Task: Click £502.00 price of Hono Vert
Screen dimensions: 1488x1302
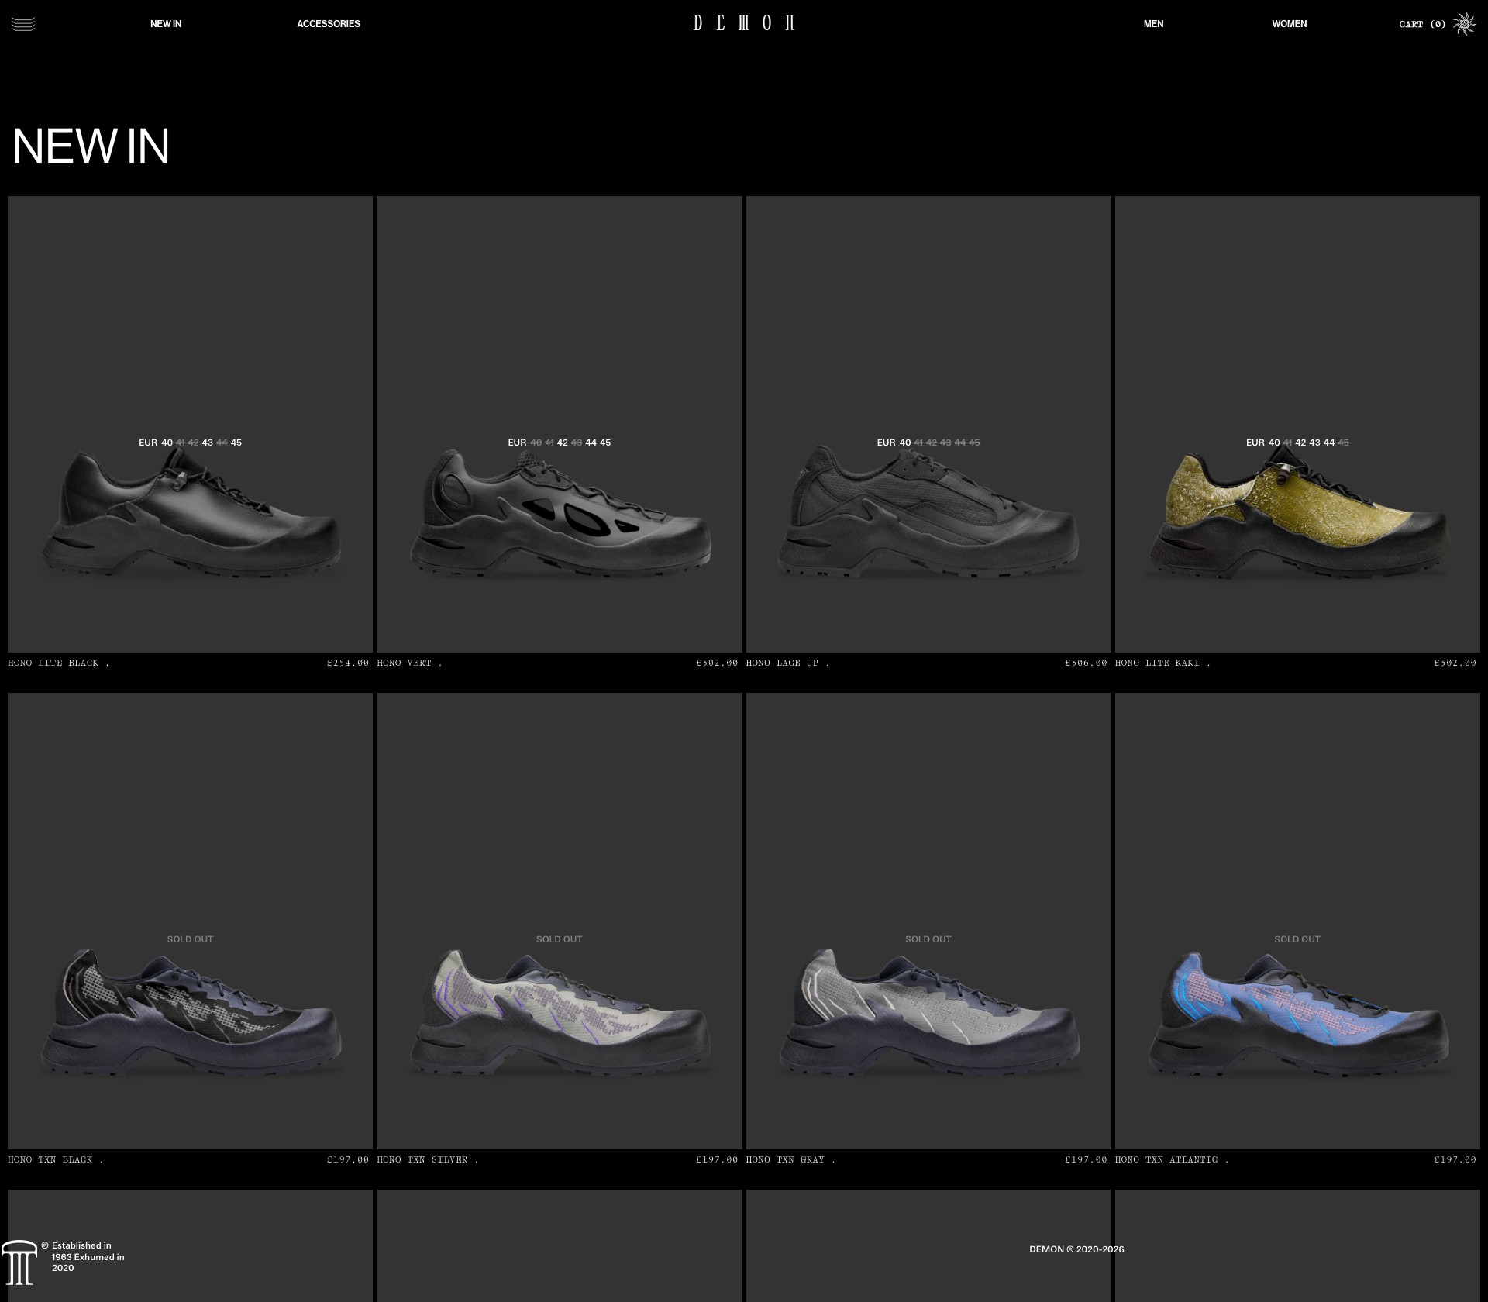Action: [717, 663]
